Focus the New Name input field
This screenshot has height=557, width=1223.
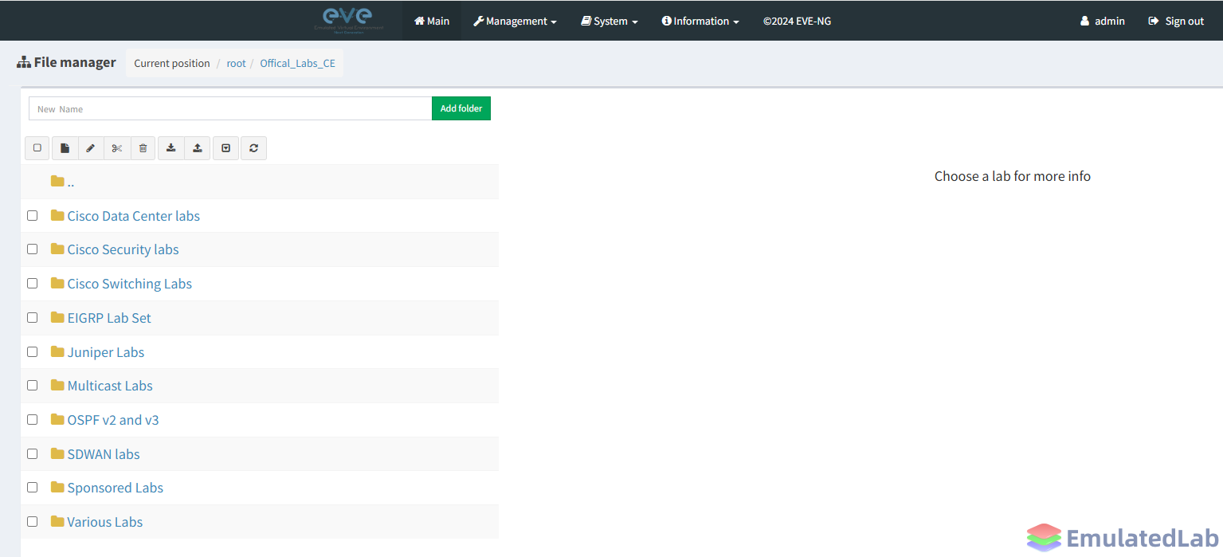[230, 108]
